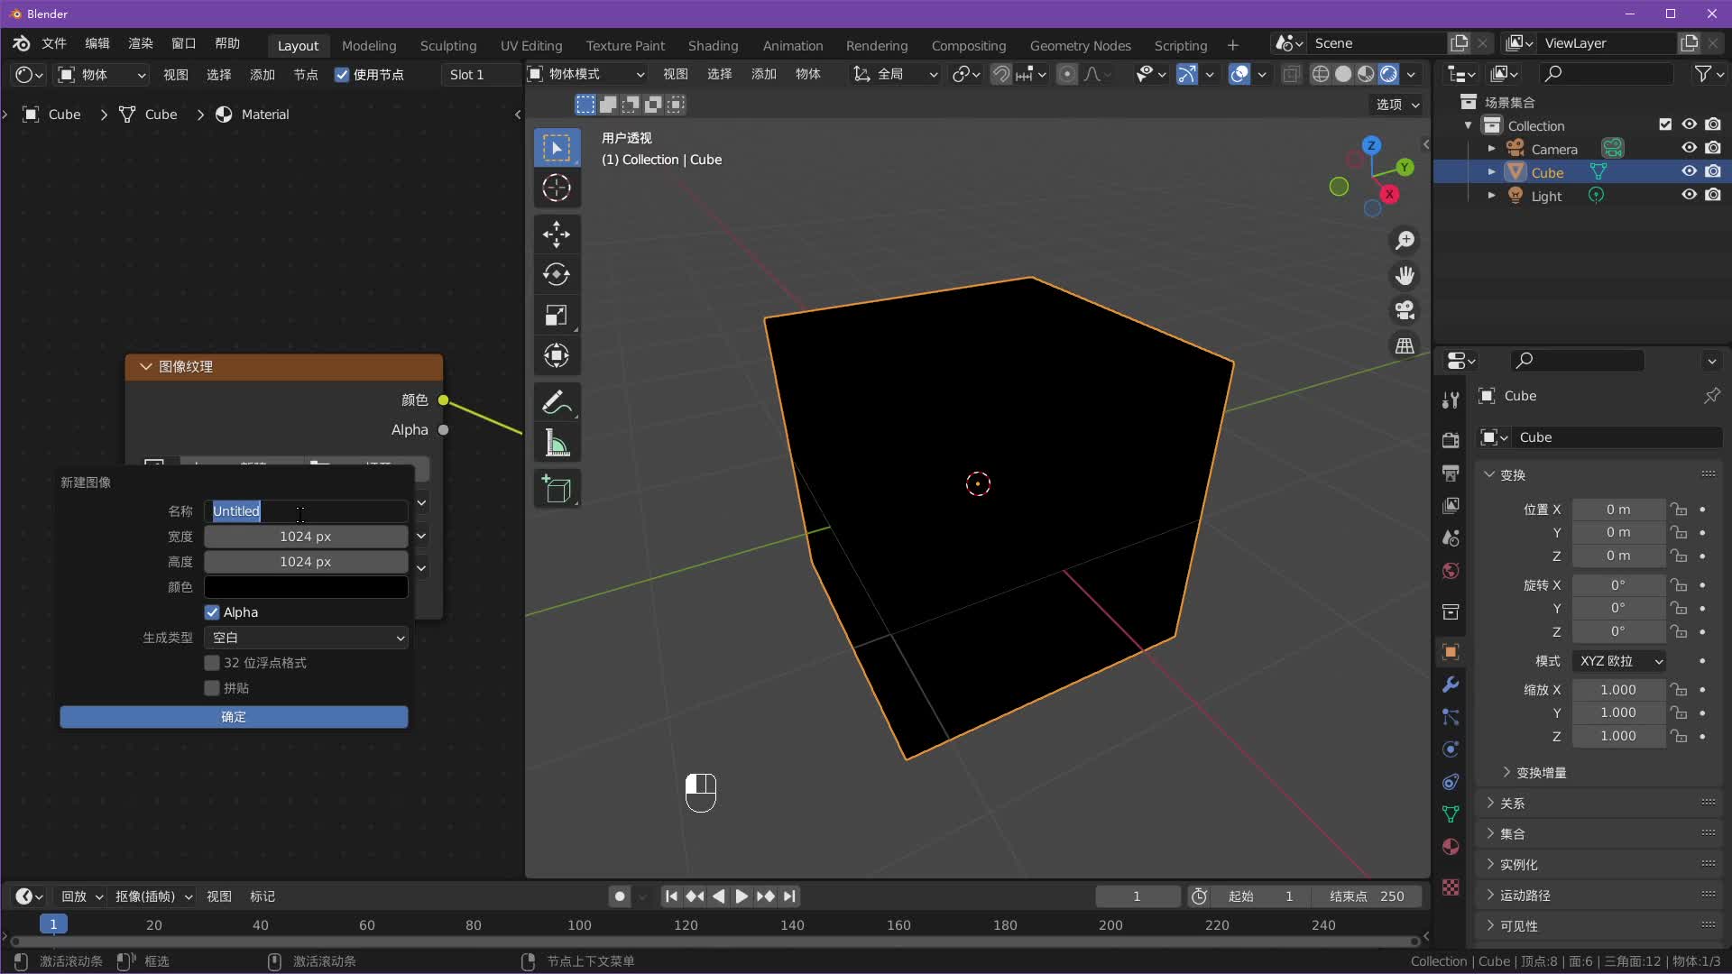The image size is (1732, 974).
Task: Open the Slot 1 material slot dropdown
Action: (x=481, y=75)
